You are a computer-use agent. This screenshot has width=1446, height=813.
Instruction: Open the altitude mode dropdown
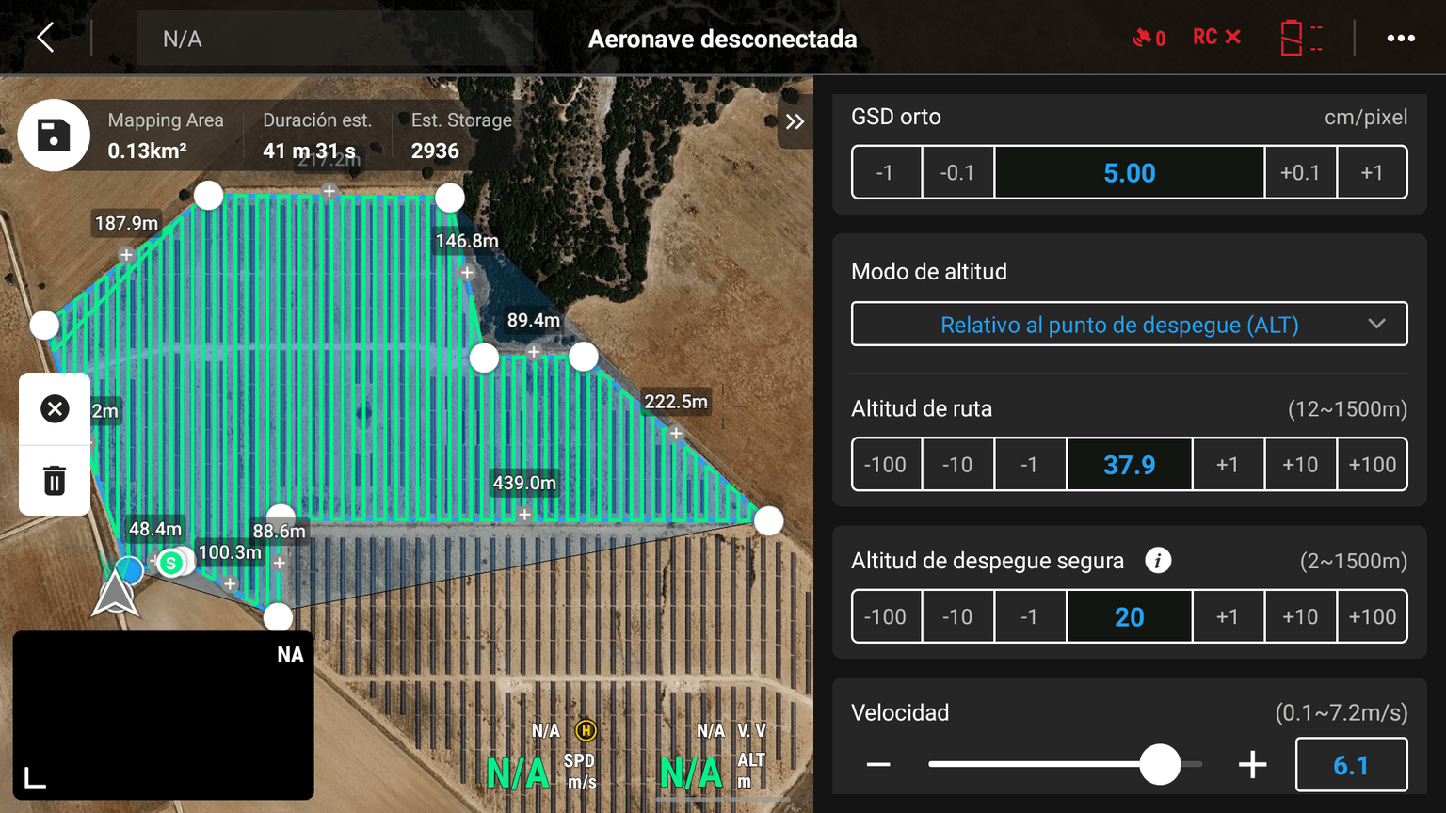[x=1129, y=325]
